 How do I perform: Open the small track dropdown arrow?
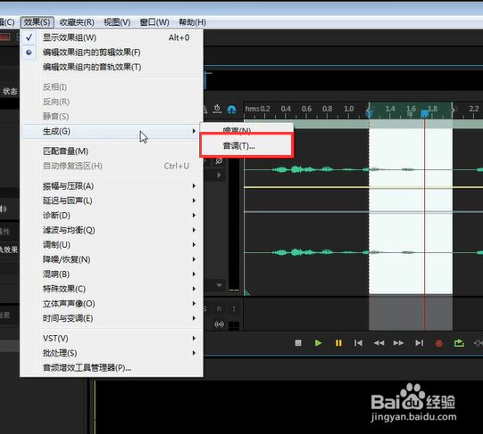coord(219,285)
